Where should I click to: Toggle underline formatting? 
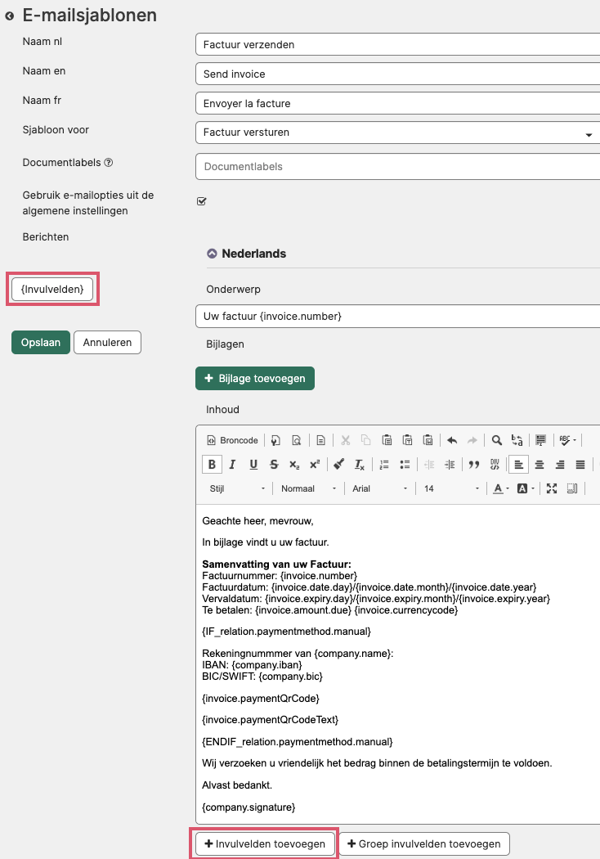tap(253, 465)
